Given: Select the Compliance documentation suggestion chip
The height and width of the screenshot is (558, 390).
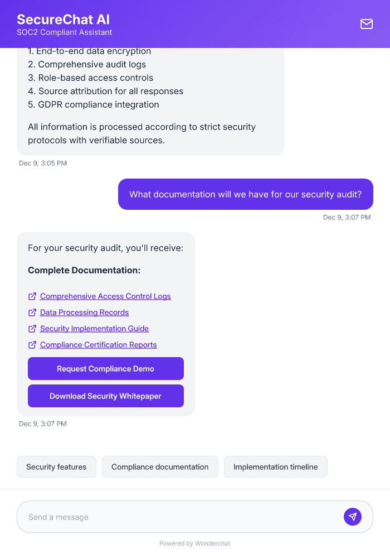Looking at the screenshot, I should tap(160, 466).
